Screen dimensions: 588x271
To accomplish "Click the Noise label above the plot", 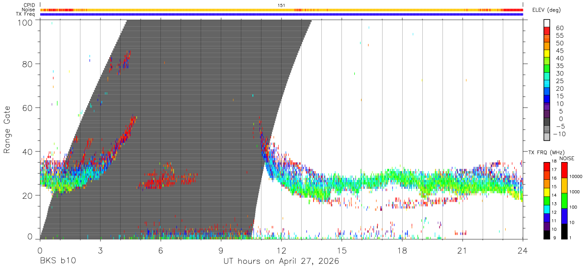I will click(29, 10).
